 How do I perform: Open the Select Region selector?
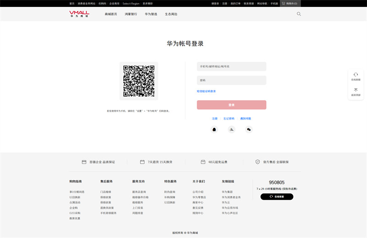pos(131,4)
